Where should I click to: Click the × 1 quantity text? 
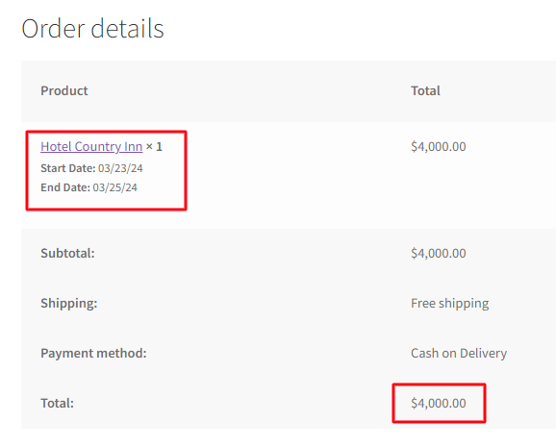pos(154,147)
